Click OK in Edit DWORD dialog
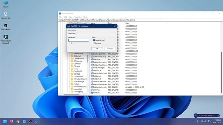Image resolution: width=223 pixels, height=125 pixels. [x=97, y=49]
